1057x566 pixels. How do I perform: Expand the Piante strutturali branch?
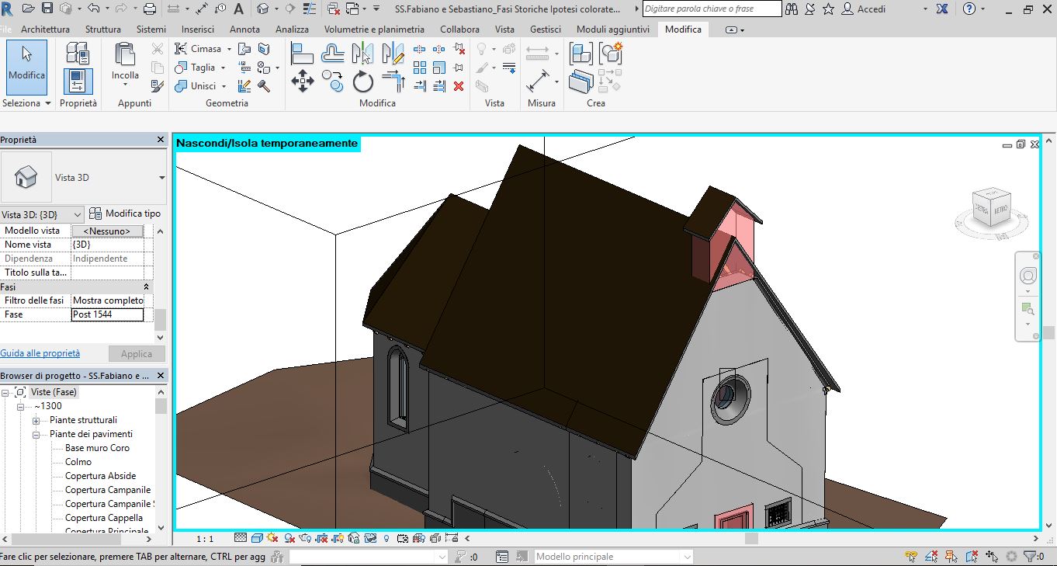click(x=36, y=419)
